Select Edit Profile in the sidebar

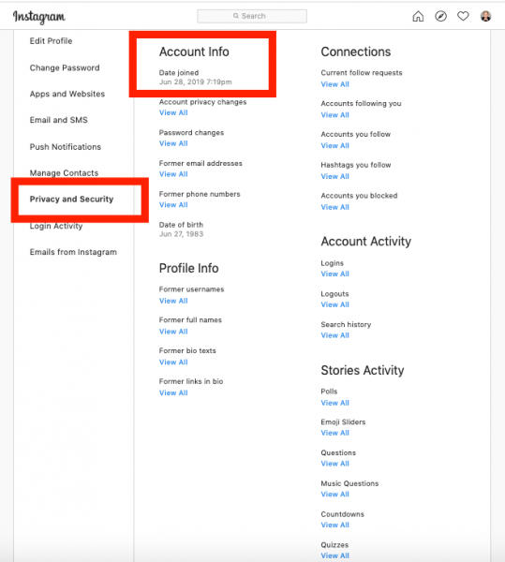[51, 41]
